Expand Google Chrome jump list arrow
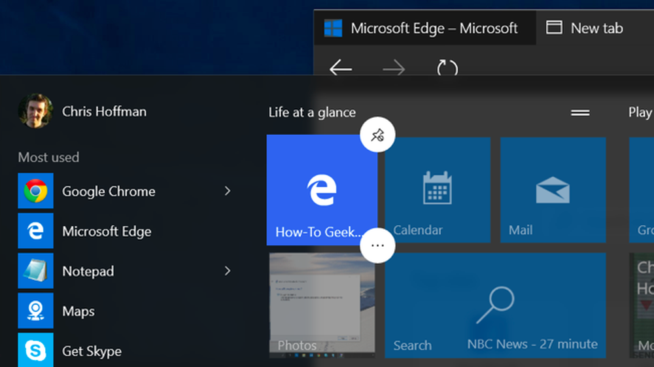 coord(228,190)
